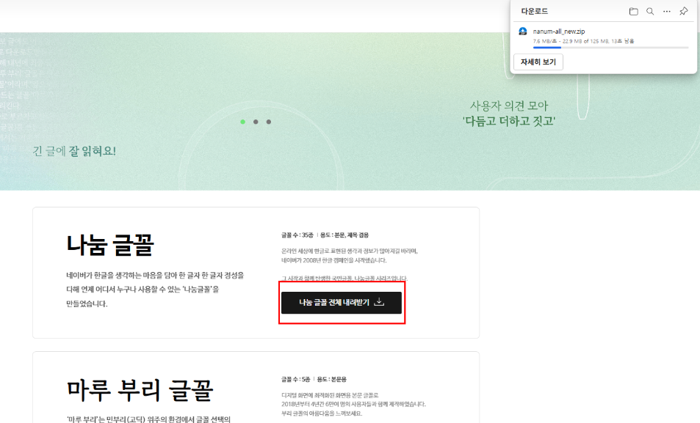Pin the downloads panel
The image size is (700, 423).
tap(684, 11)
